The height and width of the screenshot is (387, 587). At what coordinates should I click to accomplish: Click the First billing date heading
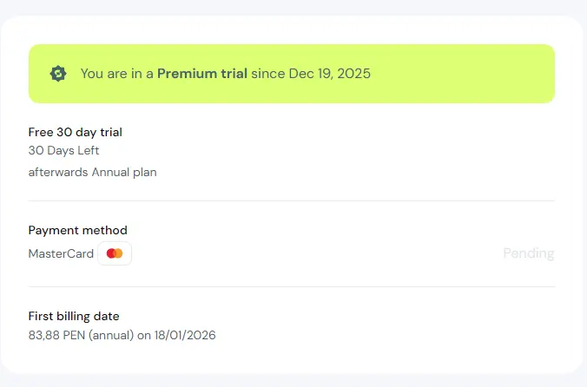coord(74,316)
